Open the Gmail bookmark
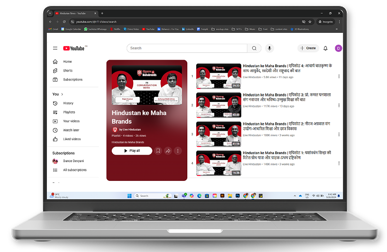387x252 pixels. coord(53,29)
